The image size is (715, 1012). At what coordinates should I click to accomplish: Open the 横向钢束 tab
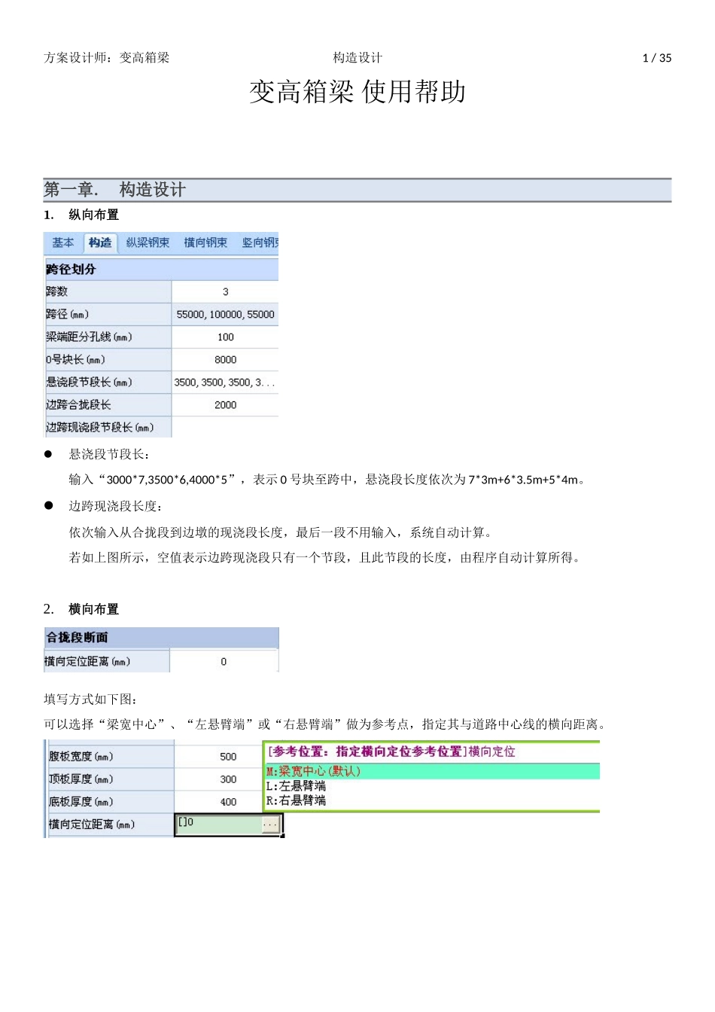pos(205,242)
